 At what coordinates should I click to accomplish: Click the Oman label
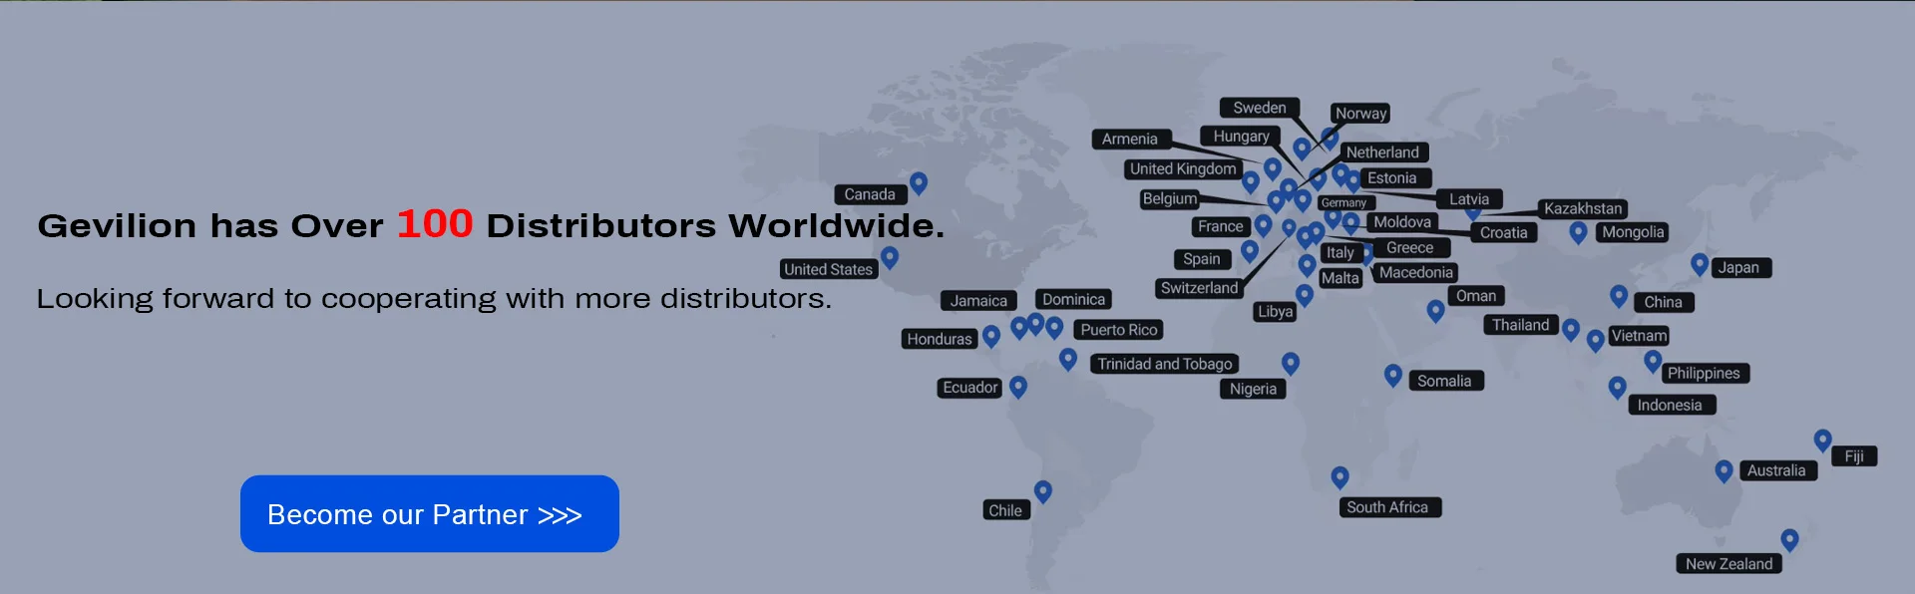coord(1476,296)
